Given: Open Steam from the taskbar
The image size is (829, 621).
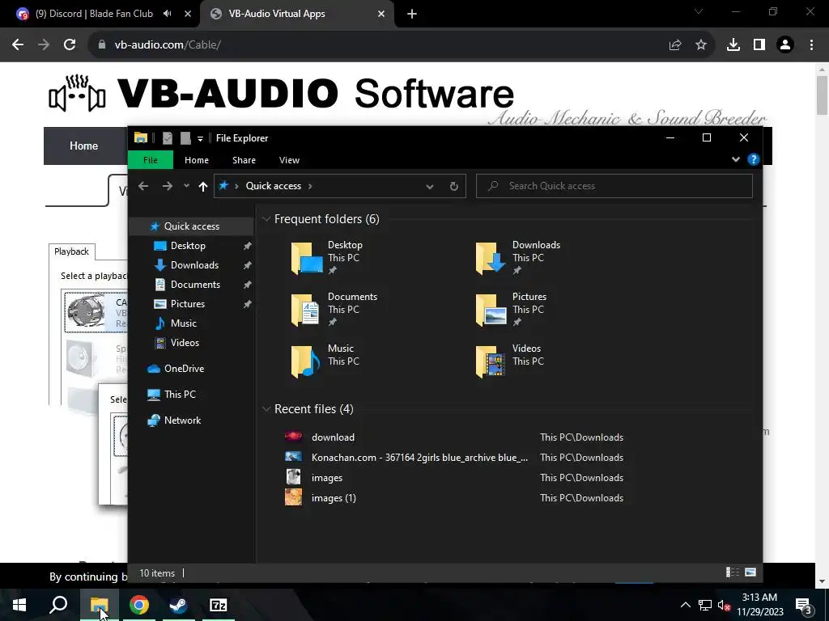Looking at the screenshot, I should click(x=178, y=605).
